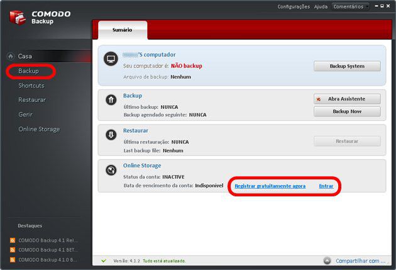The image size is (396, 270).
Task: Click the Abra Assistente button
Action: click(x=347, y=99)
